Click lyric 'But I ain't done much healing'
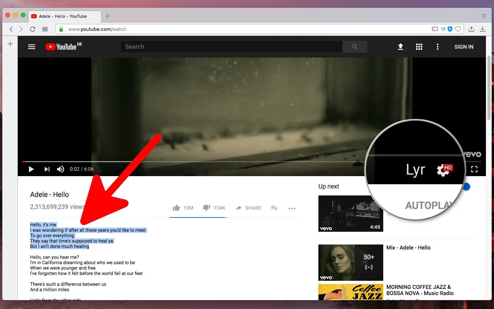 tap(60, 246)
